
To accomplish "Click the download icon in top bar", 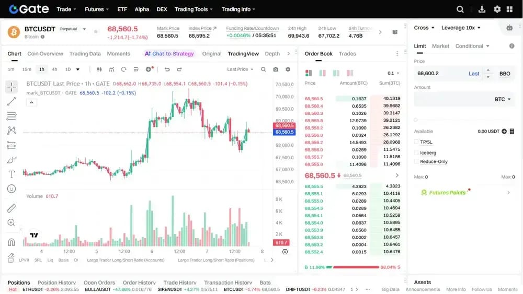I will [482, 9].
